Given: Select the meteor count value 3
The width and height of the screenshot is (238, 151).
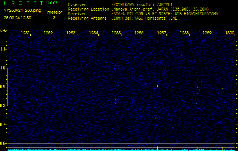Looking at the screenshot, I should tap(54, 18).
